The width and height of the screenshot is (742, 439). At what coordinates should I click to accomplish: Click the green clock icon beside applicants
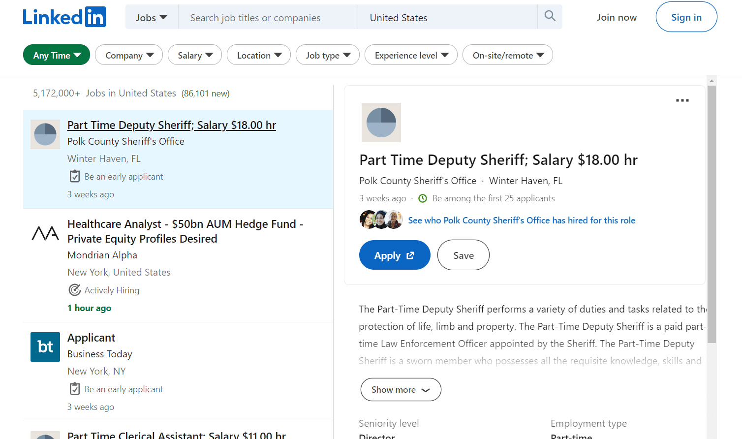(x=423, y=198)
